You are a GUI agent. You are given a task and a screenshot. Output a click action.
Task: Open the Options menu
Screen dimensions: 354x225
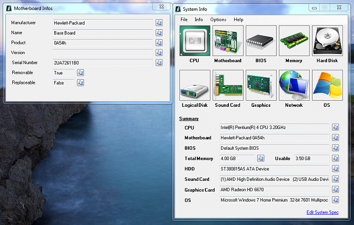point(219,20)
